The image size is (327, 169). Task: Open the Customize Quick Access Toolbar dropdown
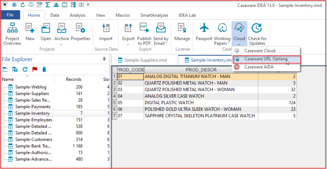88,5
